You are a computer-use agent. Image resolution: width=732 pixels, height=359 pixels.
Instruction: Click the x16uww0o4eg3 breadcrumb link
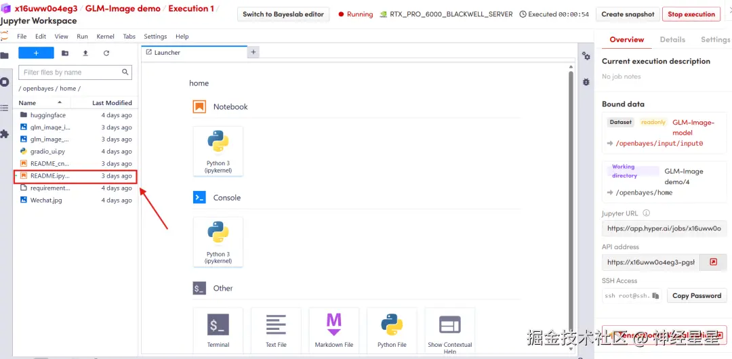point(46,8)
